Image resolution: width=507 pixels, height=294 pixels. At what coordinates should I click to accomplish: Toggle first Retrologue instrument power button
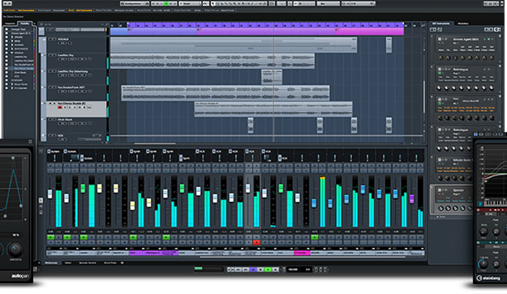(439, 69)
